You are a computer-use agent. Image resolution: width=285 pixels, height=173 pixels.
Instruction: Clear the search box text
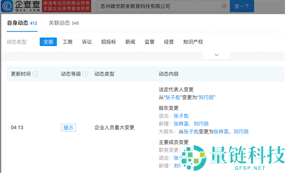224,6
